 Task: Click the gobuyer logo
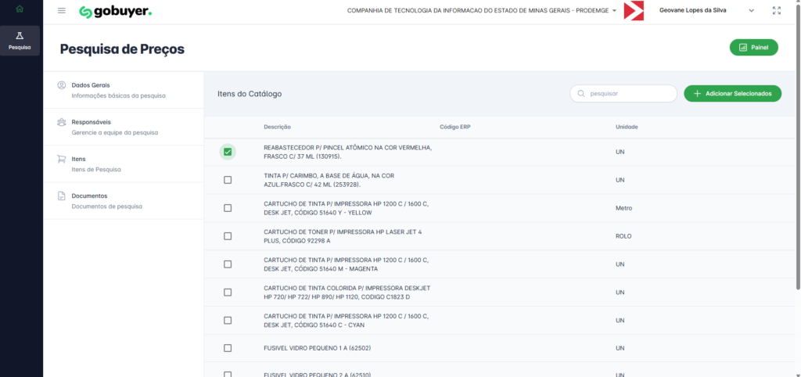click(116, 12)
